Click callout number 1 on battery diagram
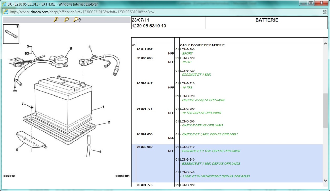 point(103,107)
